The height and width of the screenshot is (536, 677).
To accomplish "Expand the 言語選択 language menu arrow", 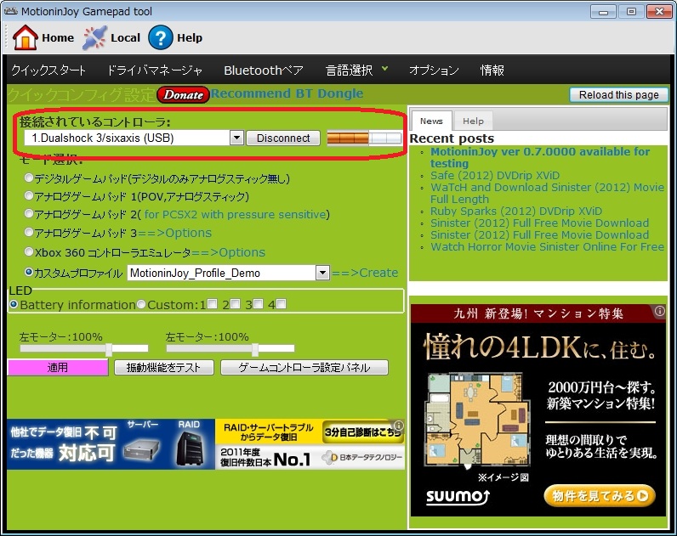I will (384, 69).
